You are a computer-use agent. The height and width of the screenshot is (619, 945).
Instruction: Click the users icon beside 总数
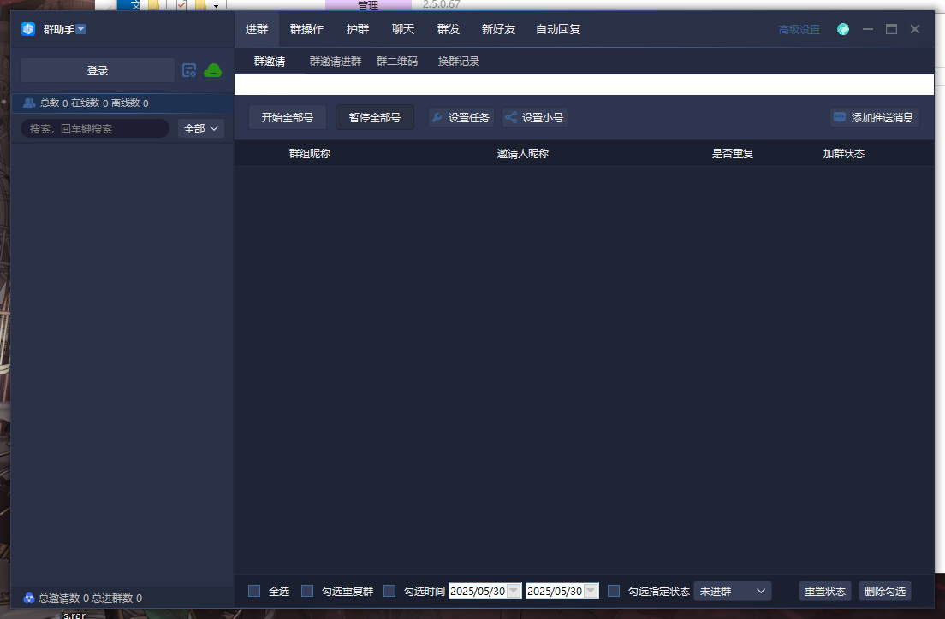(x=29, y=103)
